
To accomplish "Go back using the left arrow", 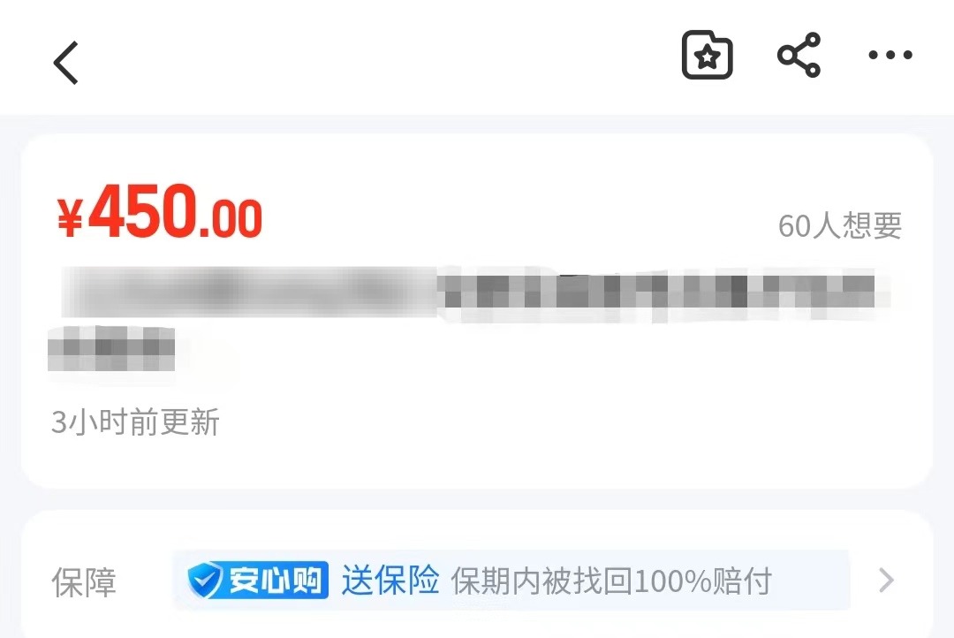I will click(65, 62).
